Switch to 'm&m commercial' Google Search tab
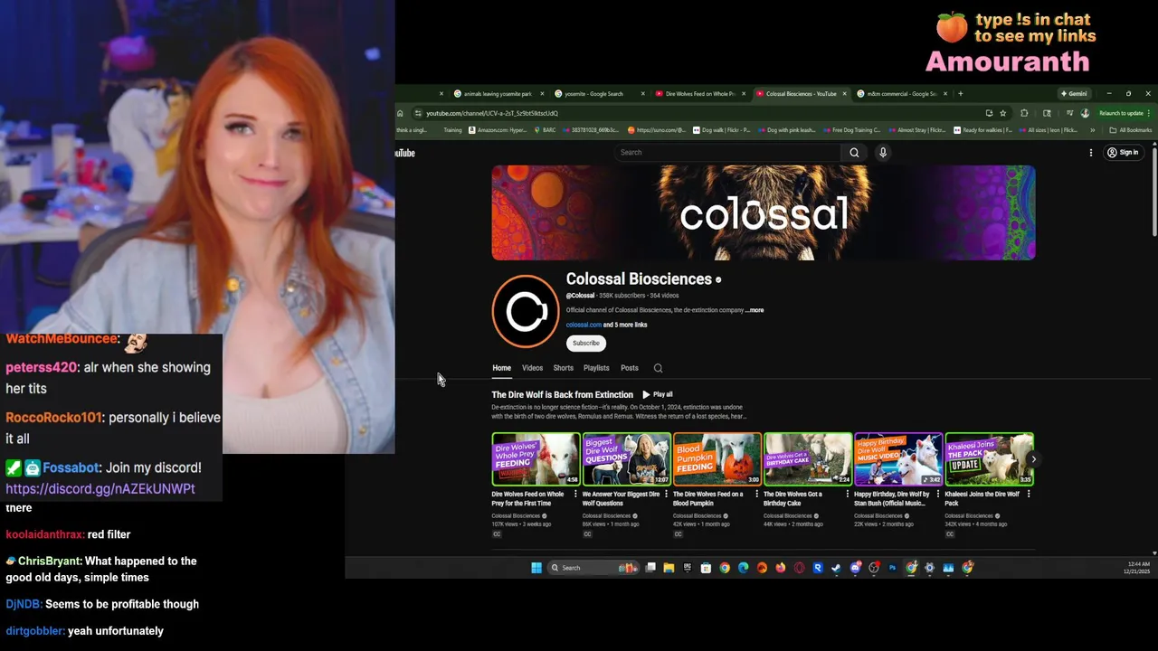 900,93
